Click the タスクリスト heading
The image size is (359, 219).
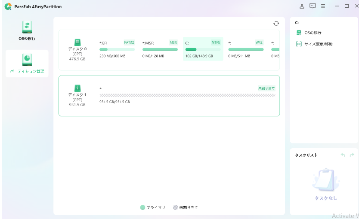click(x=306, y=155)
